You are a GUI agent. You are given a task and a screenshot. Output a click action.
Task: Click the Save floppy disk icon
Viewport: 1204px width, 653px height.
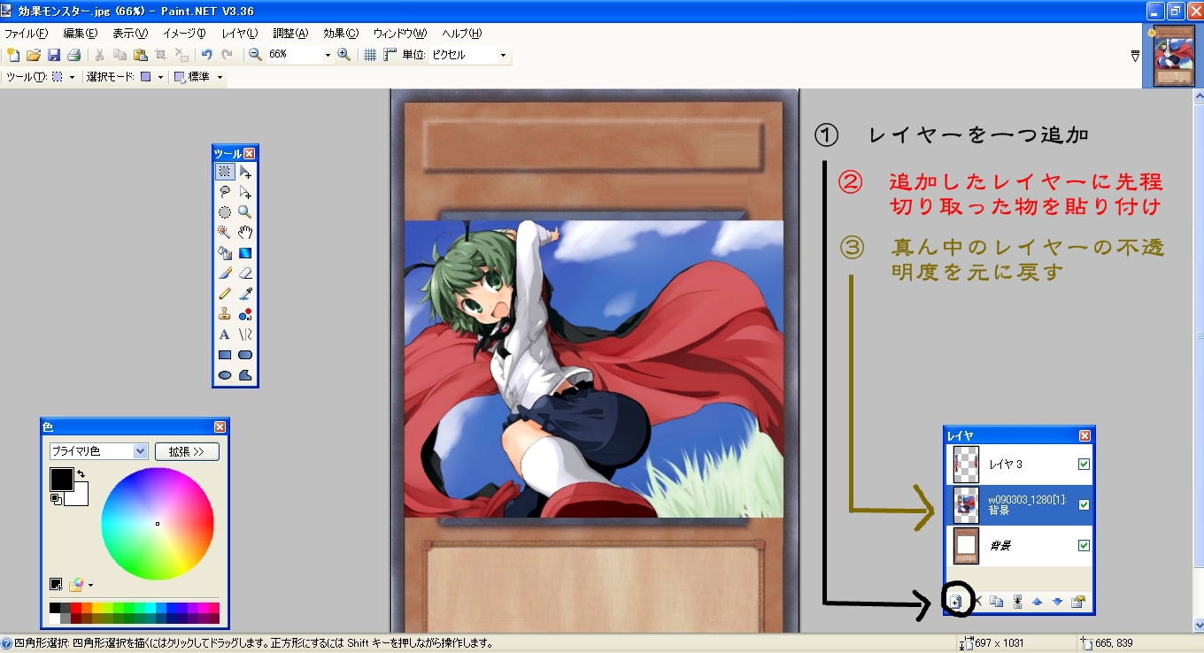[x=54, y=55]
